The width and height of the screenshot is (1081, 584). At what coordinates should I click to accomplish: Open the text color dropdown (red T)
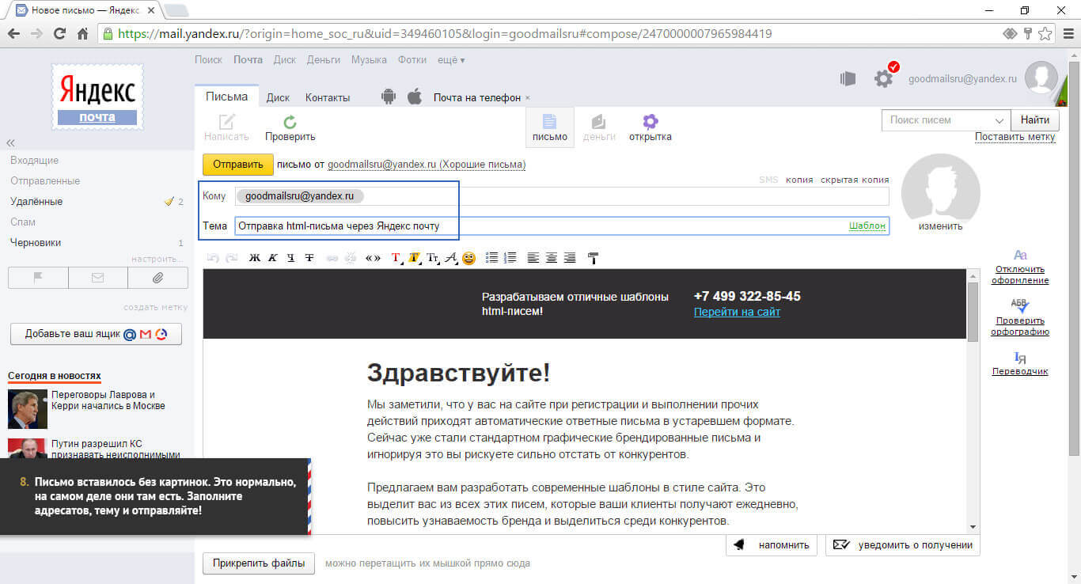[396, 258]
